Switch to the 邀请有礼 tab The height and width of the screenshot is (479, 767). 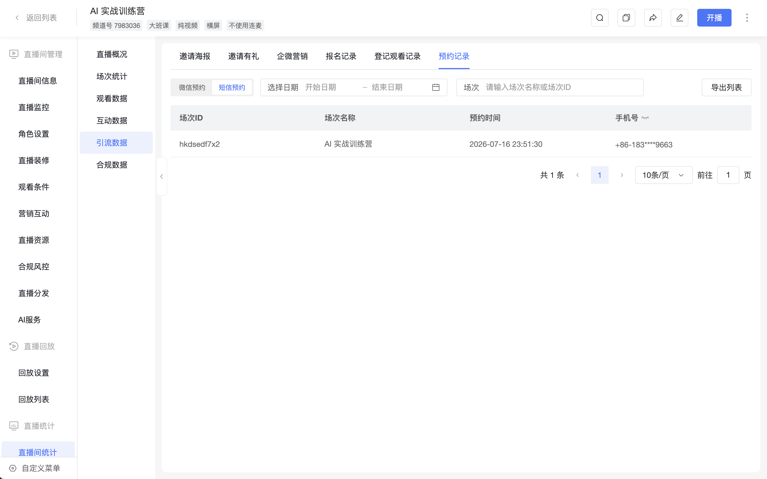click(x=244, y=56)
